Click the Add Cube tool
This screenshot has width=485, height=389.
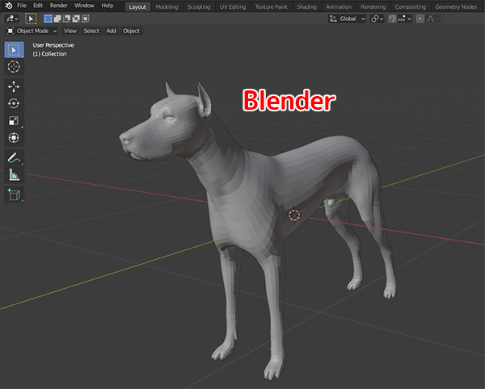click(14, 194)
